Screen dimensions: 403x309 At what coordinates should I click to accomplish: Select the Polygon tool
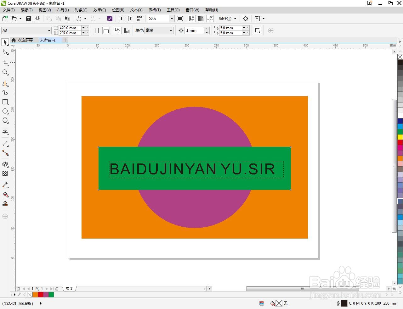coord(5,120)
